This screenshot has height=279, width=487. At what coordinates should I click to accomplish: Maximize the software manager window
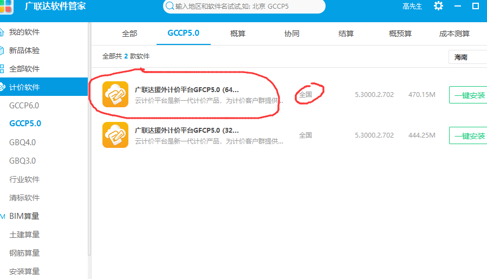(476, 6)
